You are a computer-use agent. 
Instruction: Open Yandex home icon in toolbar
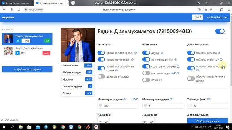click(x=12, y=10)
